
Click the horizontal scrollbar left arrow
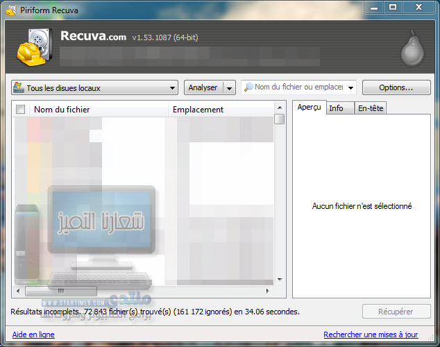click(18, 291)
